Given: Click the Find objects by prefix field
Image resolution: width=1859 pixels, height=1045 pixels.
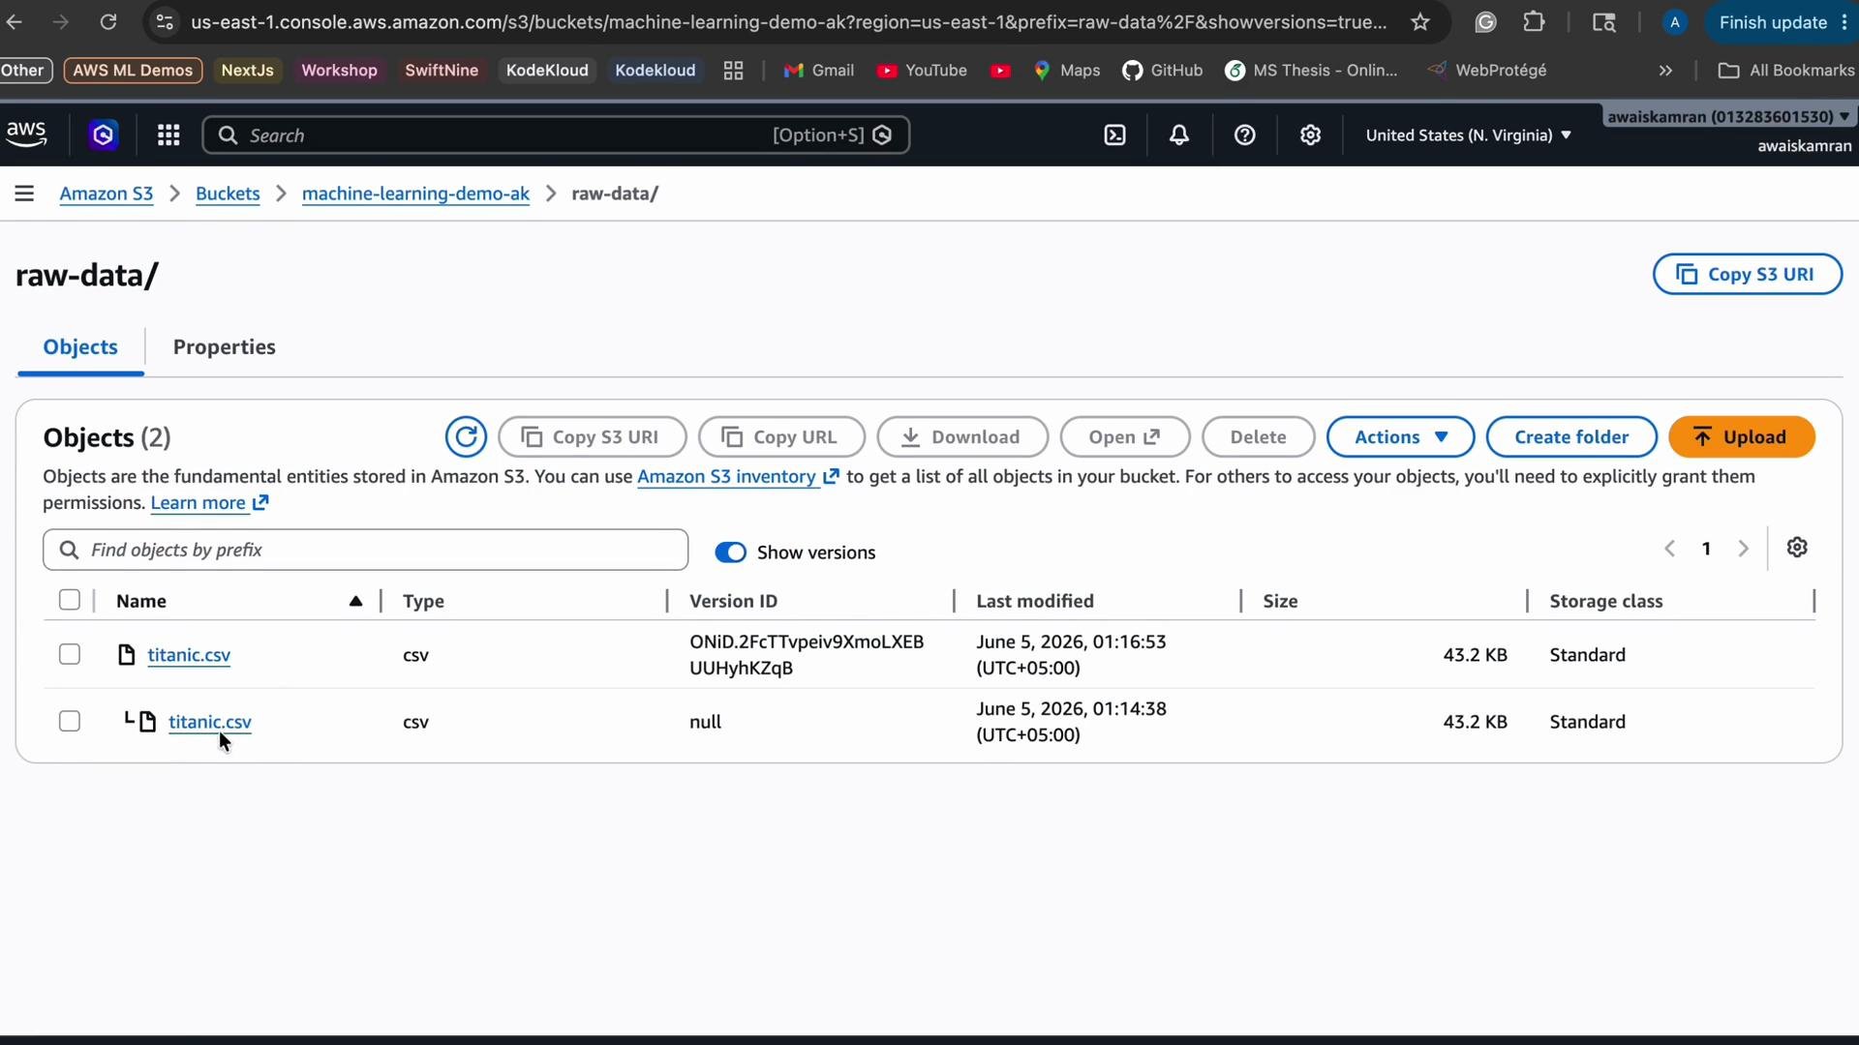Looking at the screenshot, I should [x=366, y=551].
